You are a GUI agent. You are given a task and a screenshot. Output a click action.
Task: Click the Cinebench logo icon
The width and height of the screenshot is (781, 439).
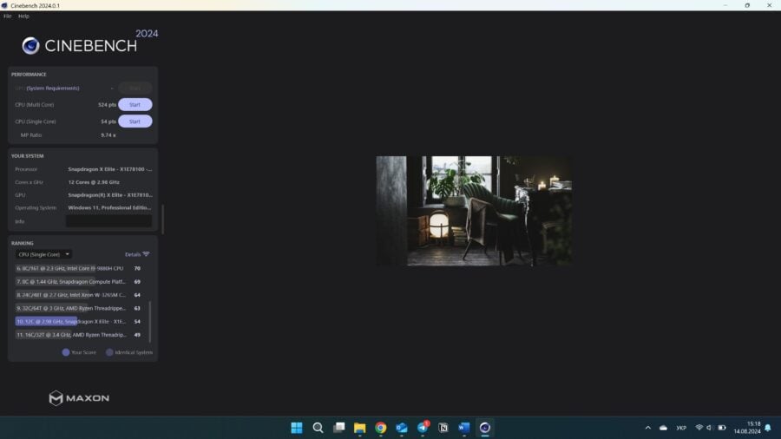30,46
